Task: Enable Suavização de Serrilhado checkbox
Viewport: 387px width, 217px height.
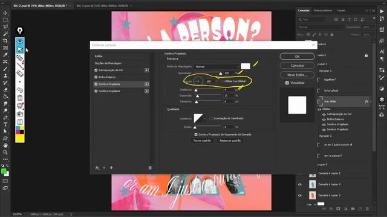Action: 211,118
